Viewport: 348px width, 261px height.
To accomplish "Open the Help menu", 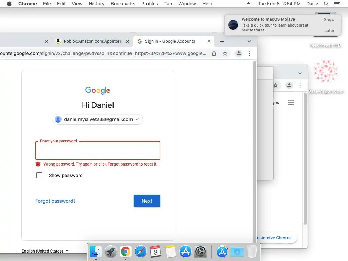I will pyautogui.click(x=207, y=4).
